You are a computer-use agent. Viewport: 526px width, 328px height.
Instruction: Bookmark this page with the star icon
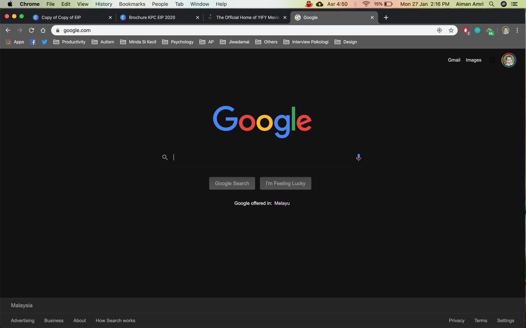pyautogui.click(x=451, y=30)
